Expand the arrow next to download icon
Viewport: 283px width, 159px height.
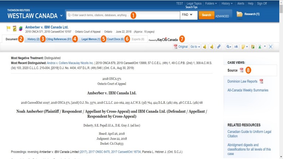point(265,46)
